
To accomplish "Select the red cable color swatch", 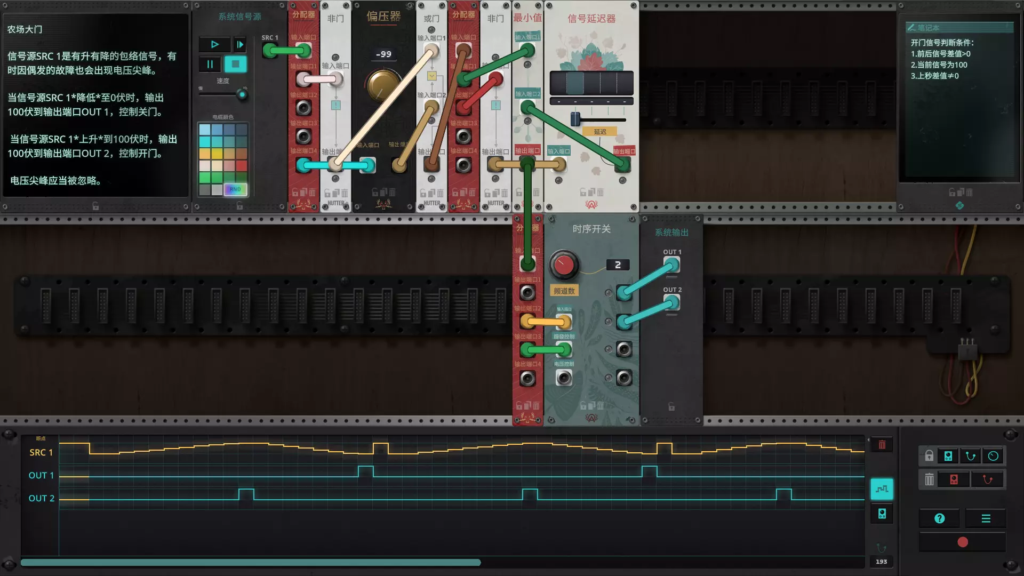I will [x=241, y=165].
